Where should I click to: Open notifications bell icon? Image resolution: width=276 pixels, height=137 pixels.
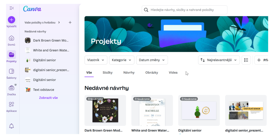coord(11,126)
